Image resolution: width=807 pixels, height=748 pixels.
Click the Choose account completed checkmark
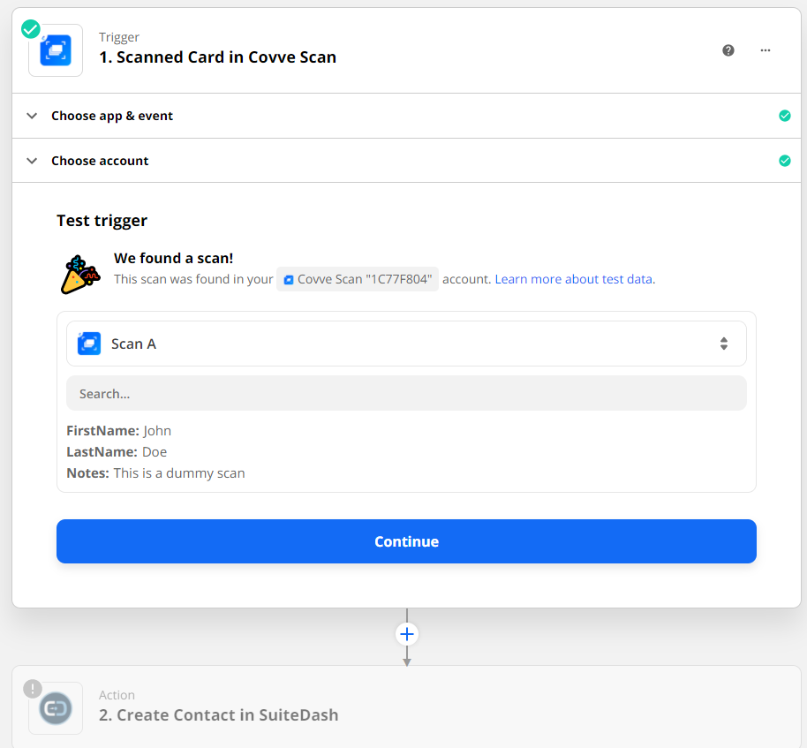[x=785, y=161]
